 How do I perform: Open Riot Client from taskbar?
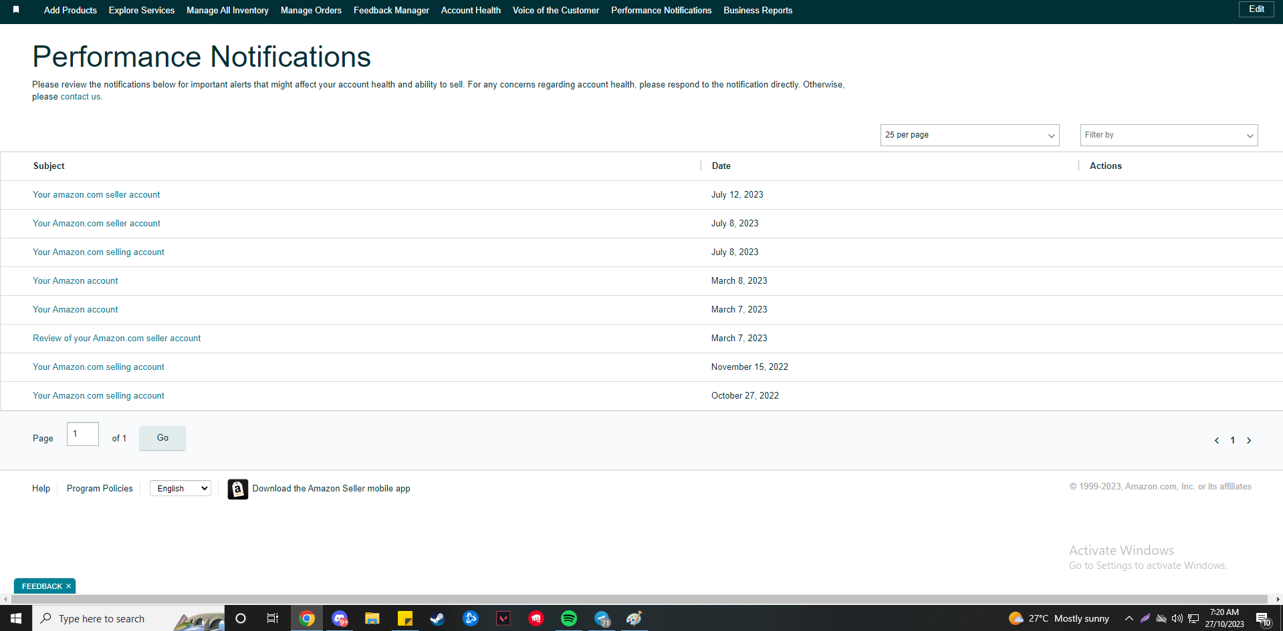point(536,618)
